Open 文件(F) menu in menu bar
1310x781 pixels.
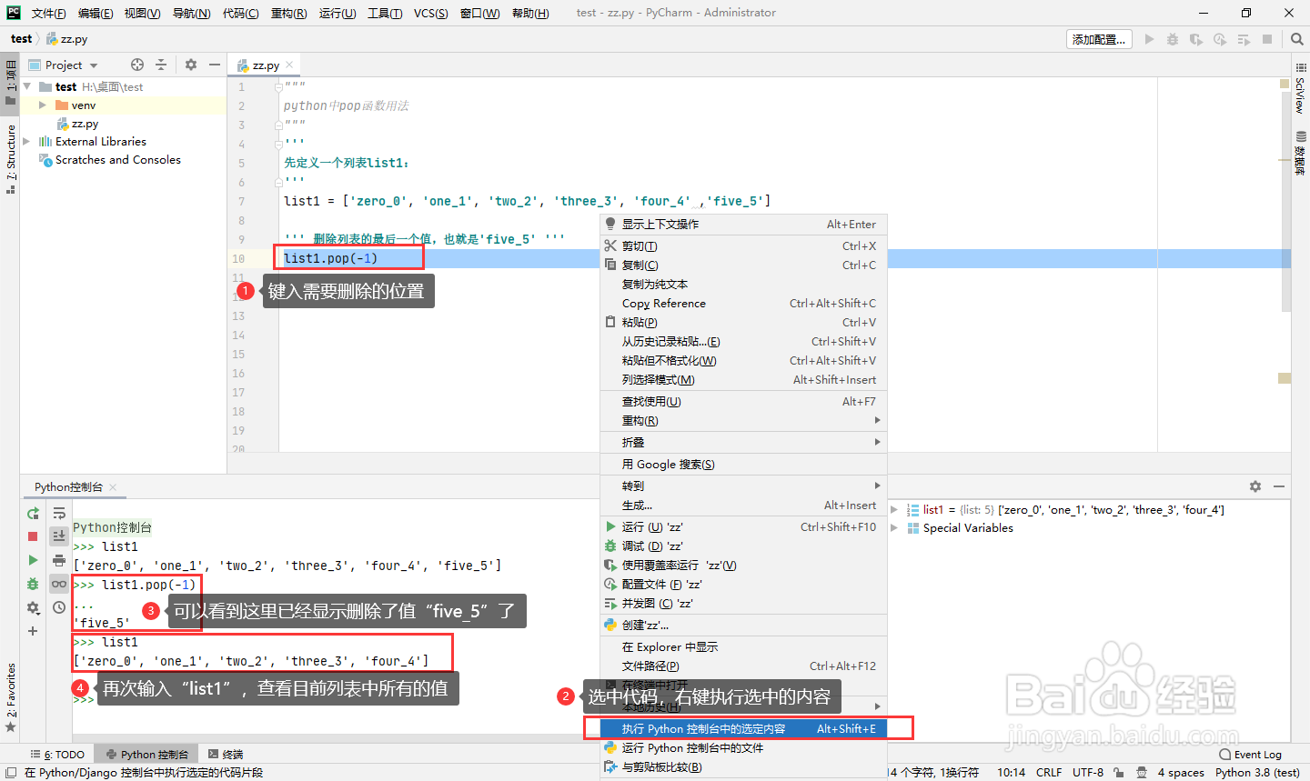49,13
